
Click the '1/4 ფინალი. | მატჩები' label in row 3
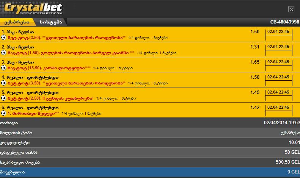click(113, 68)
